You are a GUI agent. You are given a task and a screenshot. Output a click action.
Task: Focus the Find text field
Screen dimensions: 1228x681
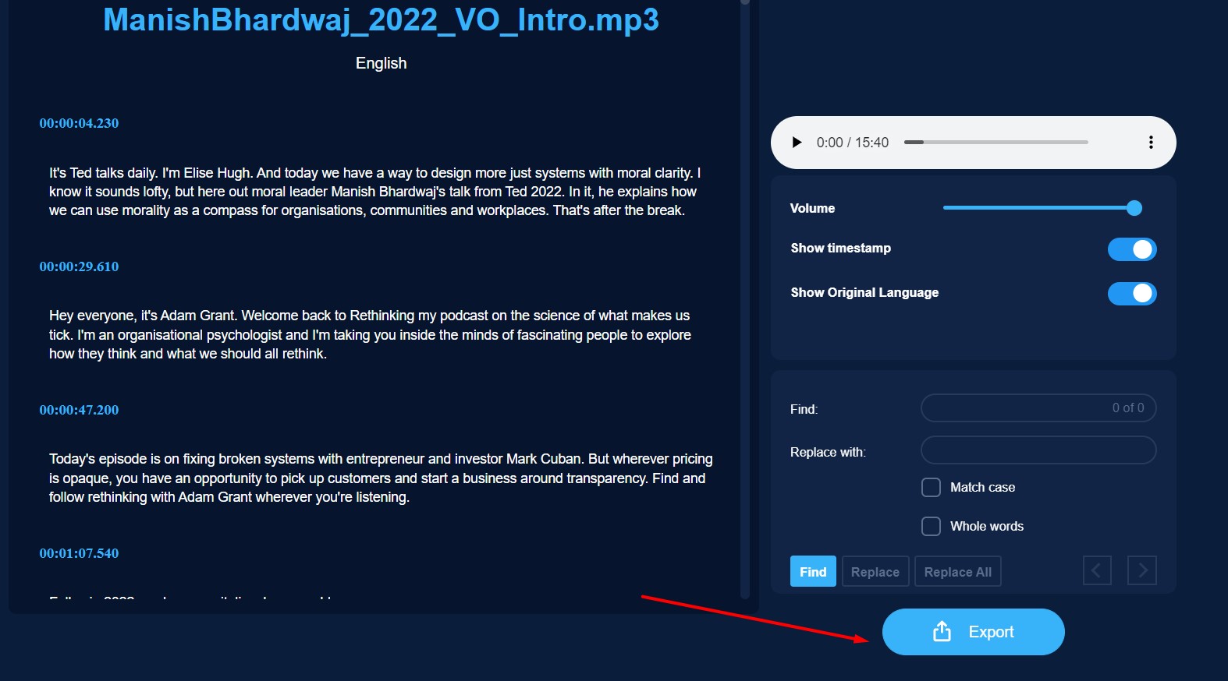(1038, 408)
